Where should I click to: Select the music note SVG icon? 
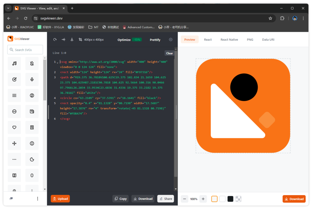tap(14, 64)
